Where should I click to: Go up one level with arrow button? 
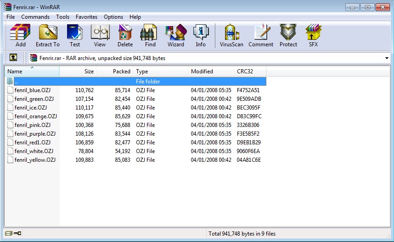(13, 58)
